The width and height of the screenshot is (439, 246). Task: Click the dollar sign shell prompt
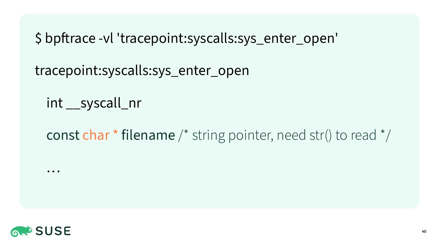pyautogui.click(x=38, y=38)
